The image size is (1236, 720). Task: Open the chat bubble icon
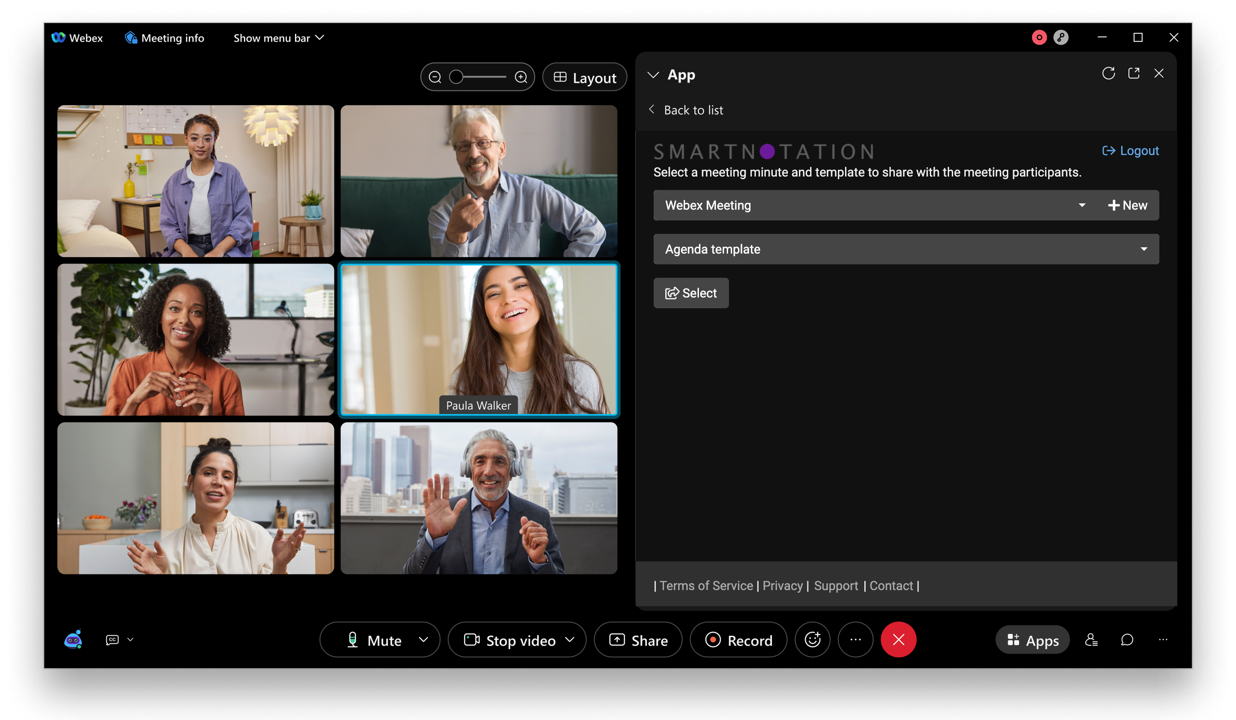click(1127, 640)
